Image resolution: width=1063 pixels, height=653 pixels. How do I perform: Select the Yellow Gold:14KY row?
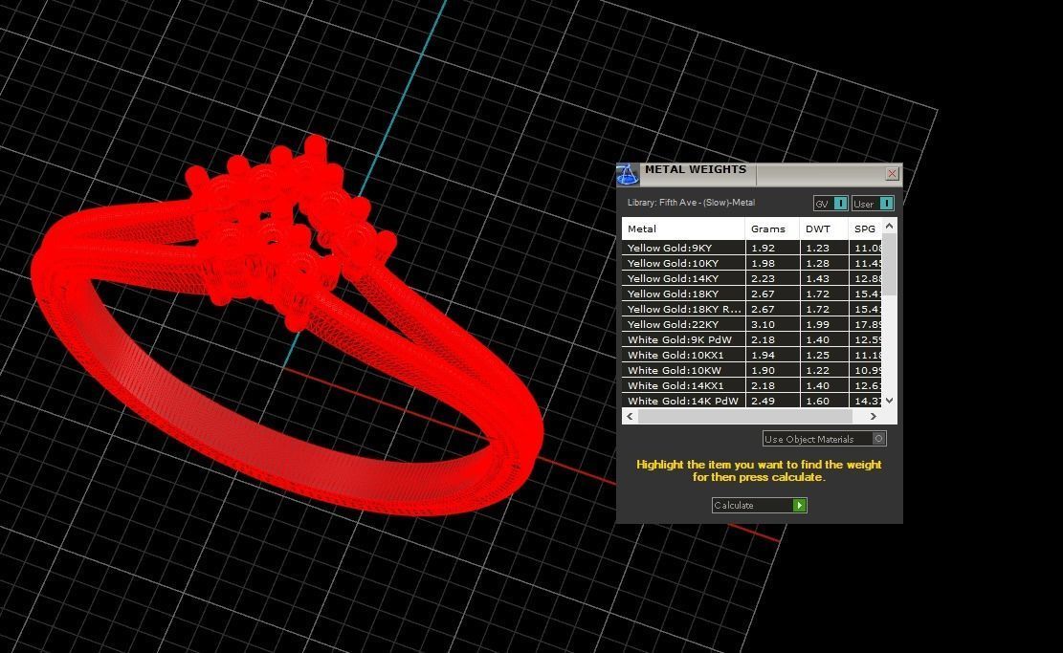[x=752, y=278]
